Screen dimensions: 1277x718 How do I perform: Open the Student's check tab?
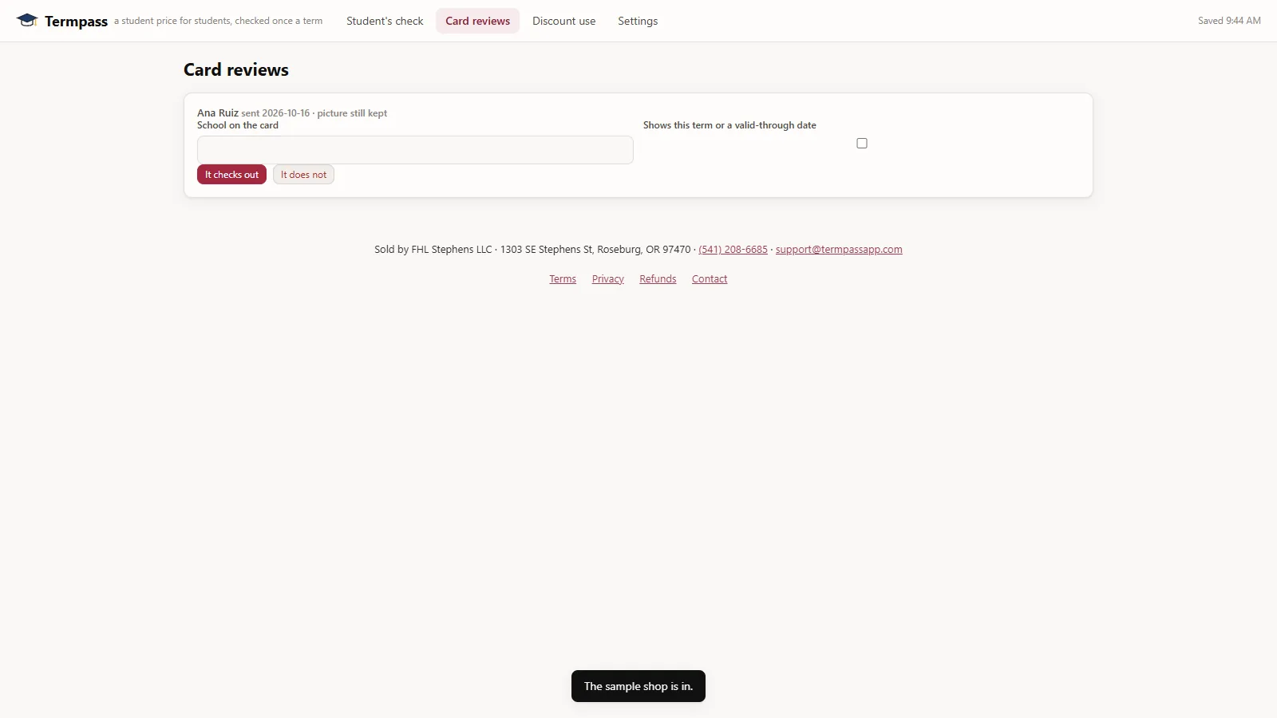pos(385,21)
